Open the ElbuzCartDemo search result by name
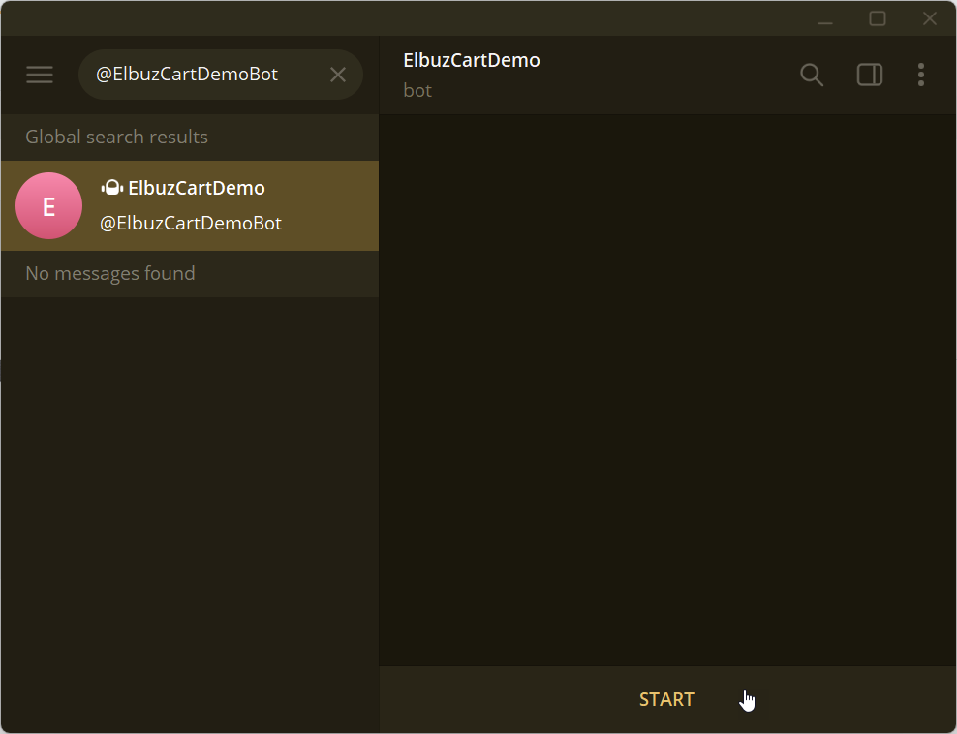Screen dimensions: 957x734 tap(197, 188)
